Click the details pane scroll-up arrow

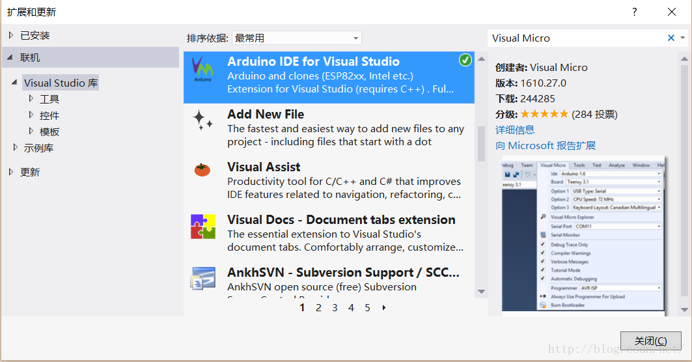pyautogui.click(x=684, y=59)
